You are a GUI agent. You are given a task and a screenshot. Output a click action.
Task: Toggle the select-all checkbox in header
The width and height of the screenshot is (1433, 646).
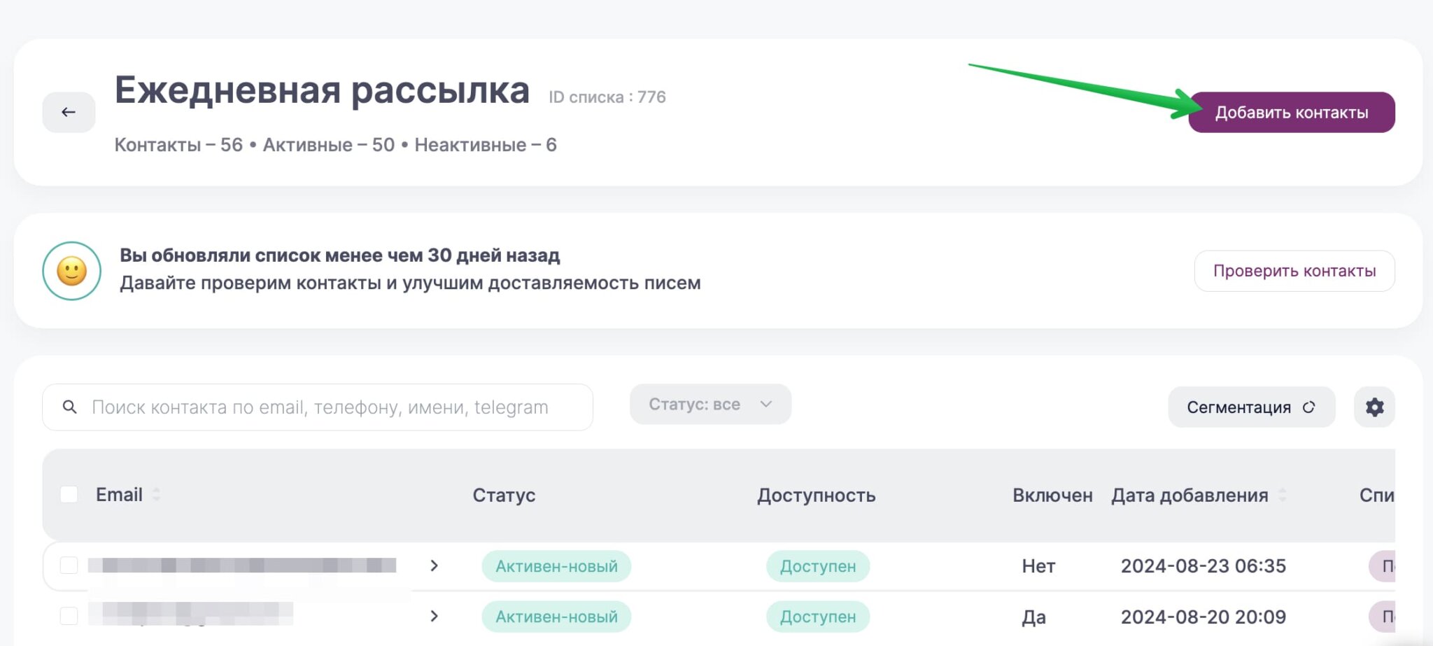tap(69, 494)
